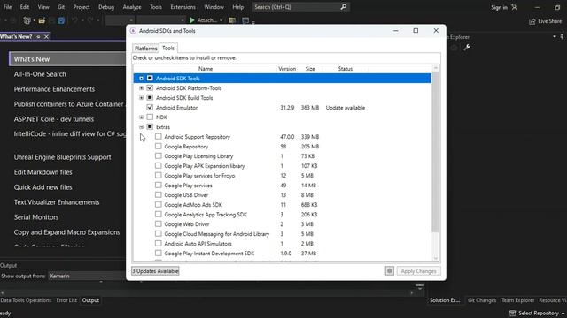The width and height of the screenshot is (567, 318).
Task: Click the 3 Updates Available button
Action: click(155, 271)
